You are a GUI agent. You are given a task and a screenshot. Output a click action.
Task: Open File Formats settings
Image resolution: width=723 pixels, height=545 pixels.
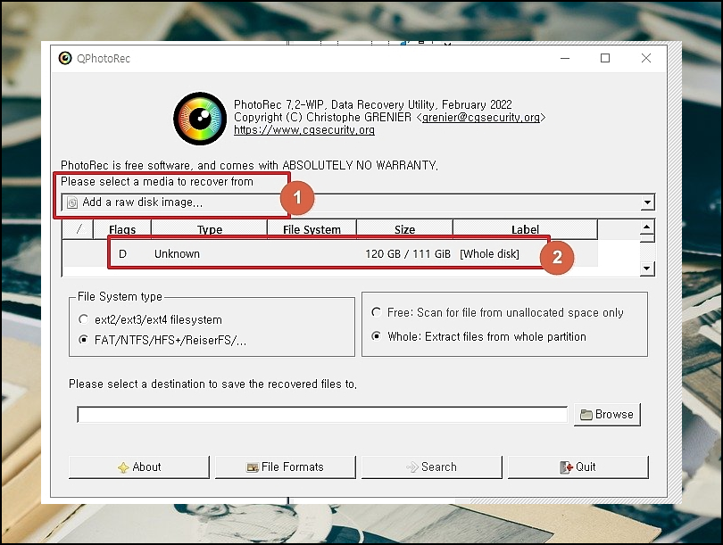[286, 467]
